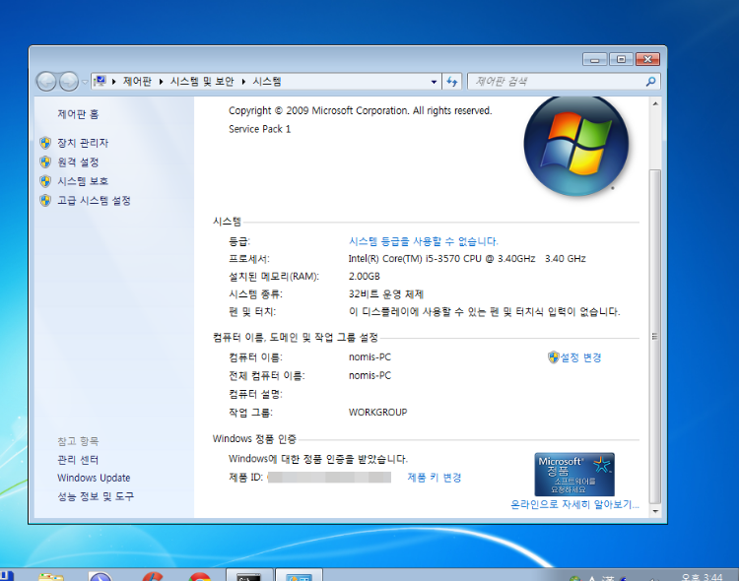Click taskbar clock showing 3:44
The height and width of the screenshot is (581, 739).
pos(702,577)
